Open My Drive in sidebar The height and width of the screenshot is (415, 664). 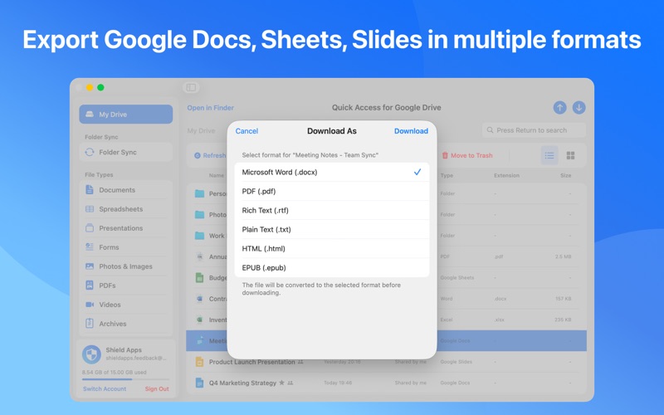(x=126, y=115)
